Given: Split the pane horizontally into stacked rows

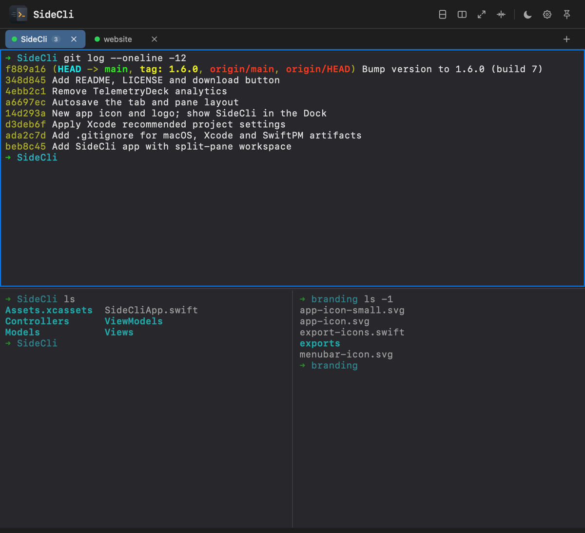Looking at the screenshot, I should [x=443, y=15].
